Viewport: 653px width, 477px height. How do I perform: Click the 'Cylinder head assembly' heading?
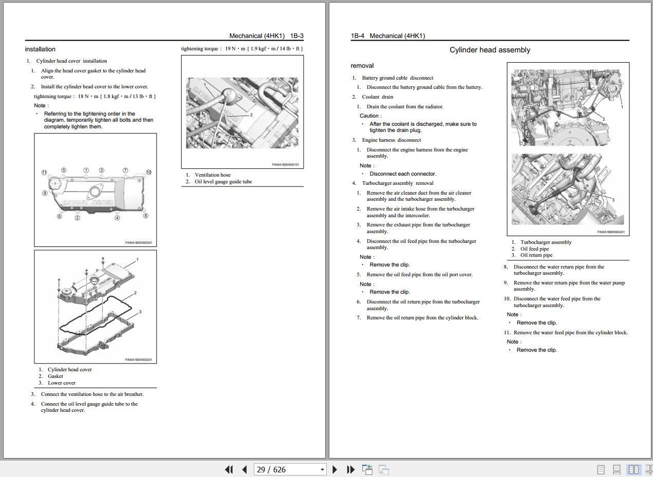490,50
